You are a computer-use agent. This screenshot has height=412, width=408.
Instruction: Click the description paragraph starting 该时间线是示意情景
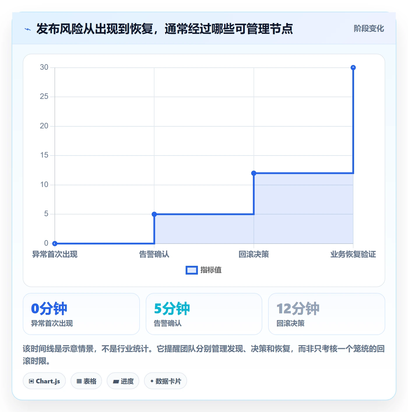[x=204, y=355]
